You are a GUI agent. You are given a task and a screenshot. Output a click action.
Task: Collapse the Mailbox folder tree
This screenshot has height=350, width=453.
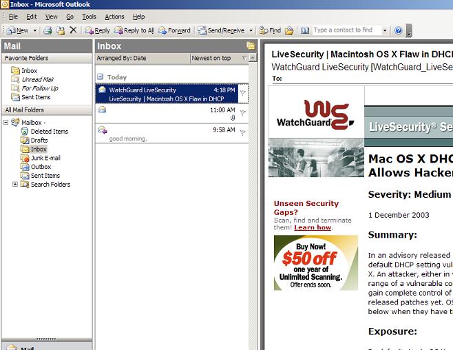(6, 122)
